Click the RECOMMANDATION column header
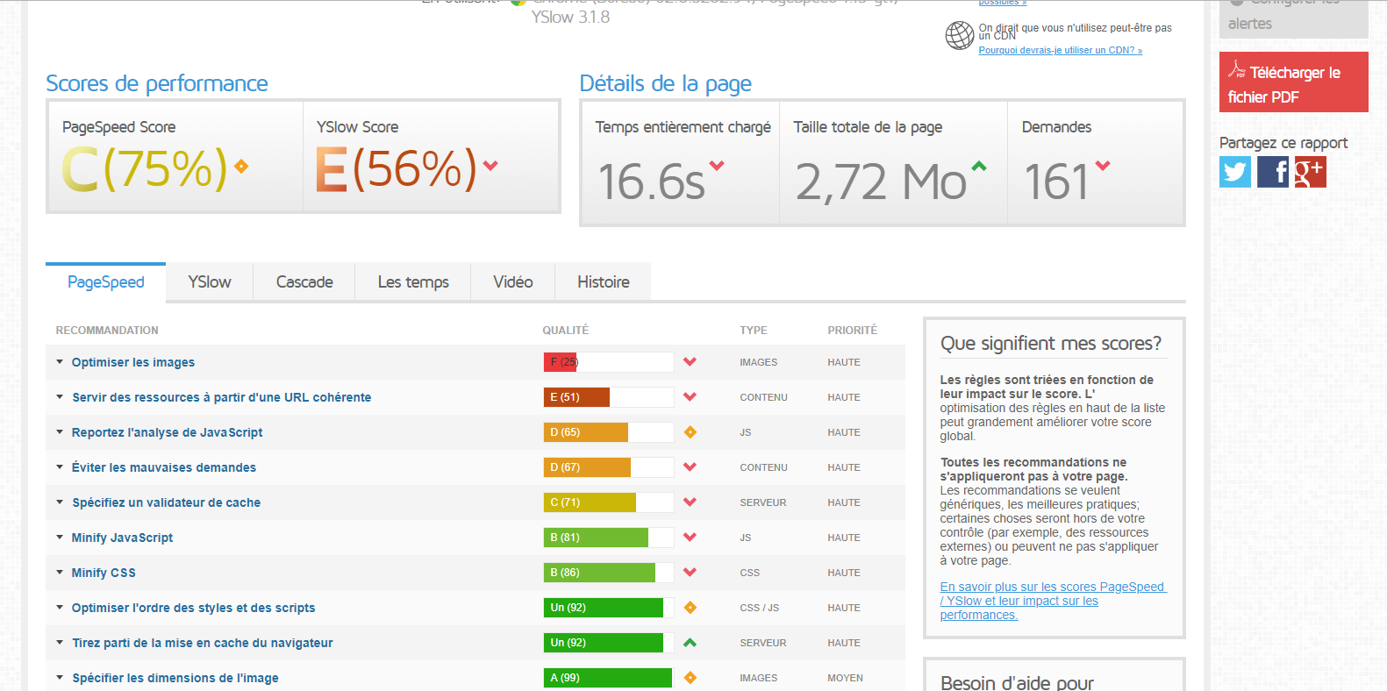 (x=107, y=331)
